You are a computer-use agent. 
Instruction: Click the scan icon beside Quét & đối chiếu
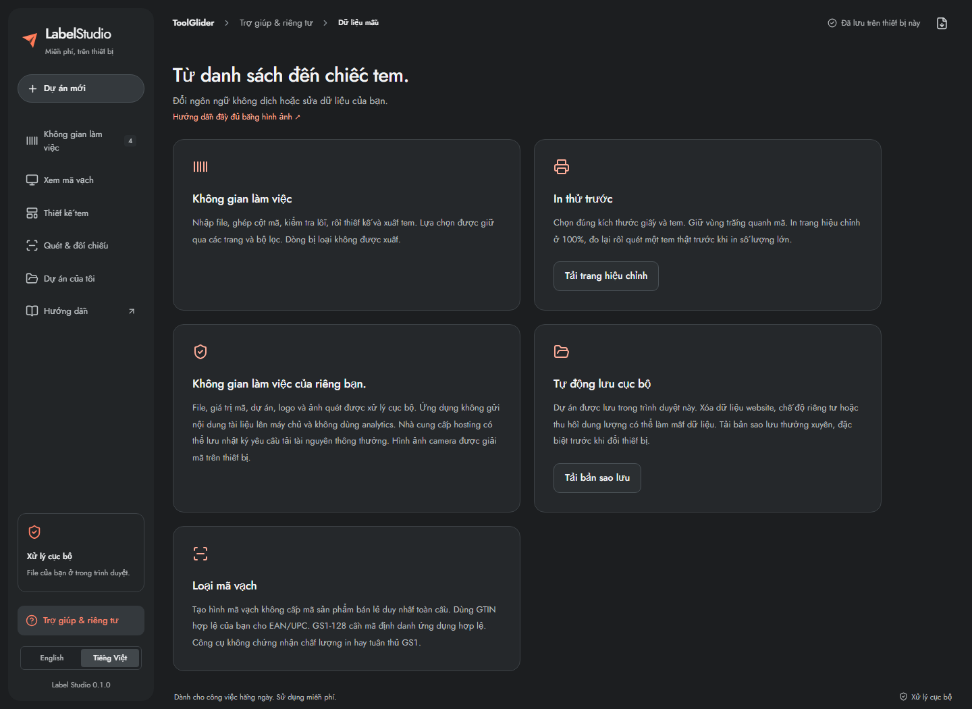(x=32, y=246)
